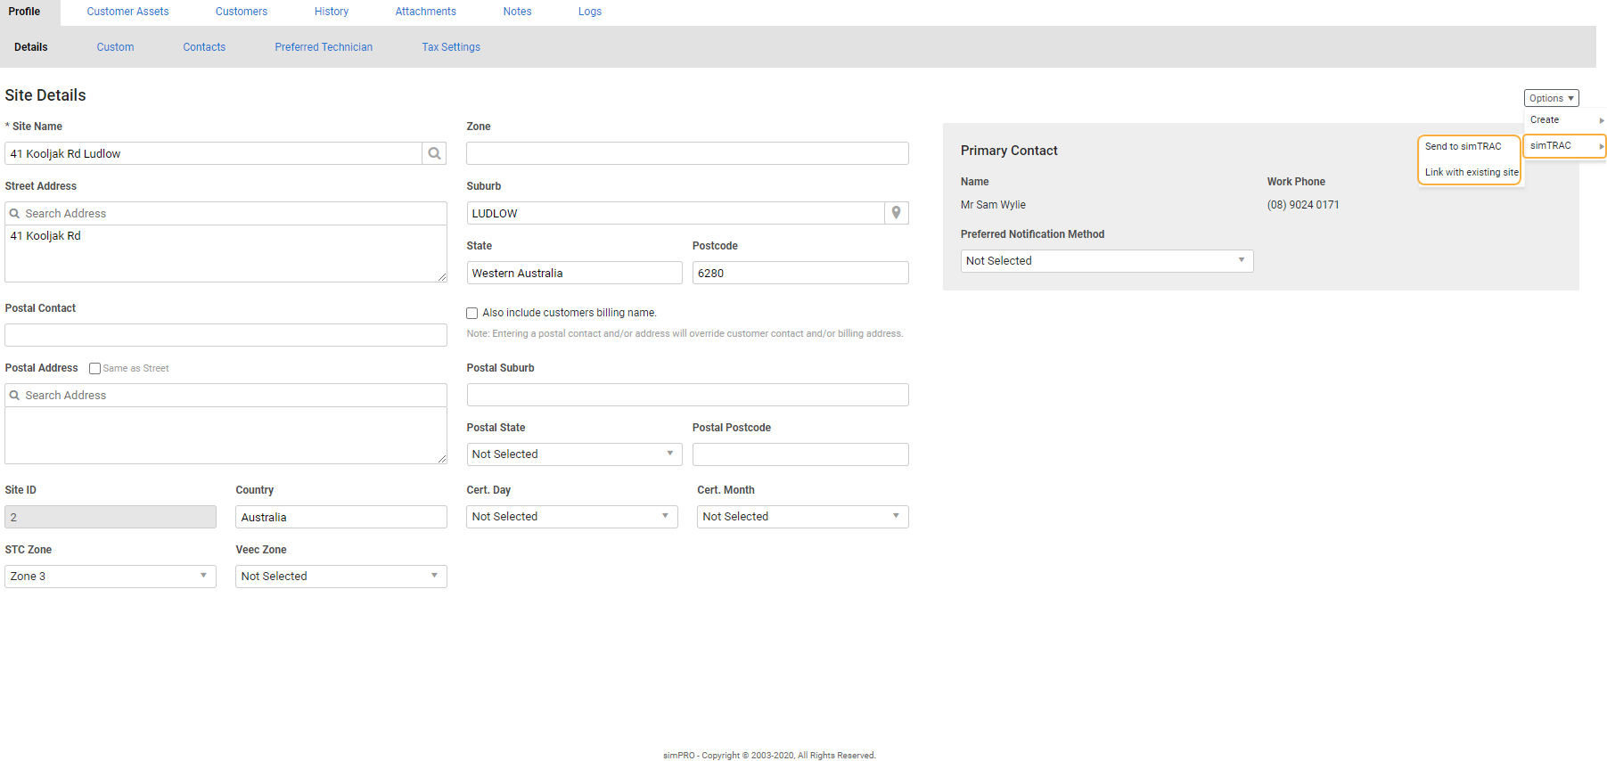The image size is (1607, 761).
Task: Click the postal address text area
Action: click(x=225, y=436)
